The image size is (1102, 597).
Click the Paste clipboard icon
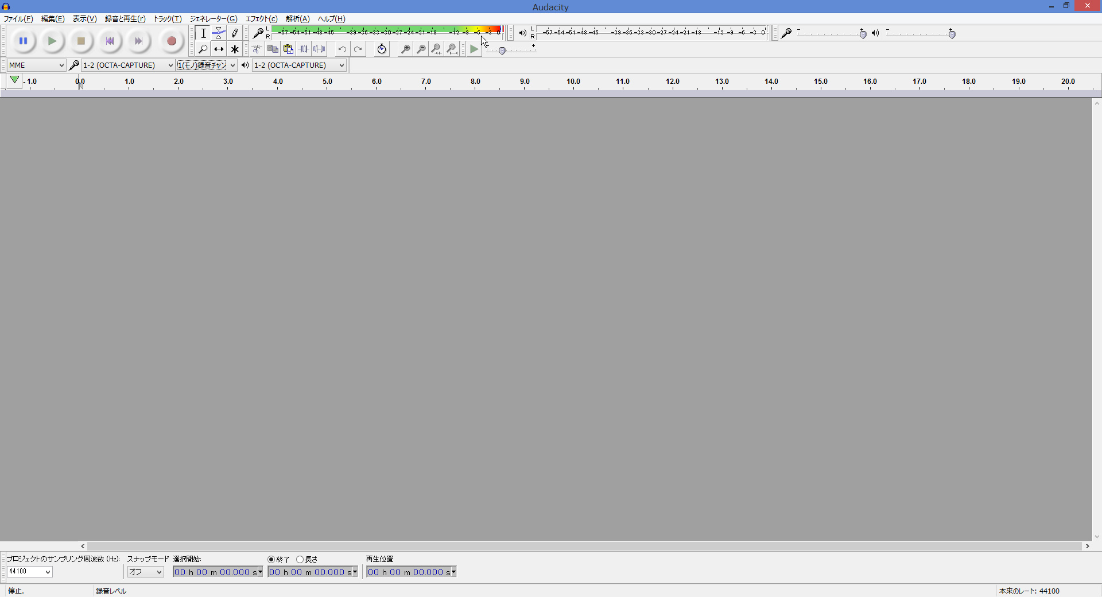pyautogui.click(x=288, y=49)
